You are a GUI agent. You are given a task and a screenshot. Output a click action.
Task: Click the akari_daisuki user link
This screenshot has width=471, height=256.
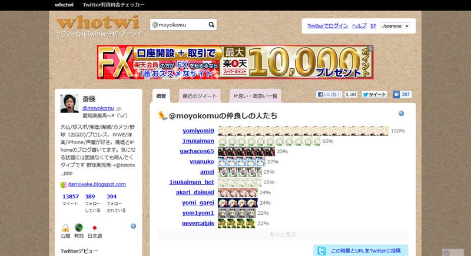click(195, 192)
